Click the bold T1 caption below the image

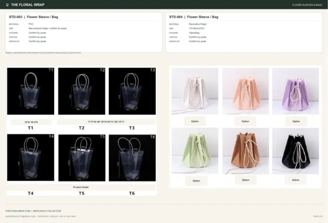tap(31, 128)
